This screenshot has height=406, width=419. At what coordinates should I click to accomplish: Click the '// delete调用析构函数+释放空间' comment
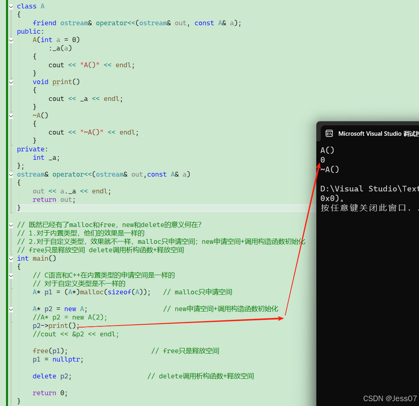[x=201, y=376]
